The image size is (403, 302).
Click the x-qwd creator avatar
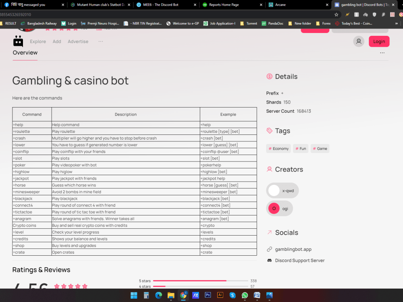click(x=274, y=190)
